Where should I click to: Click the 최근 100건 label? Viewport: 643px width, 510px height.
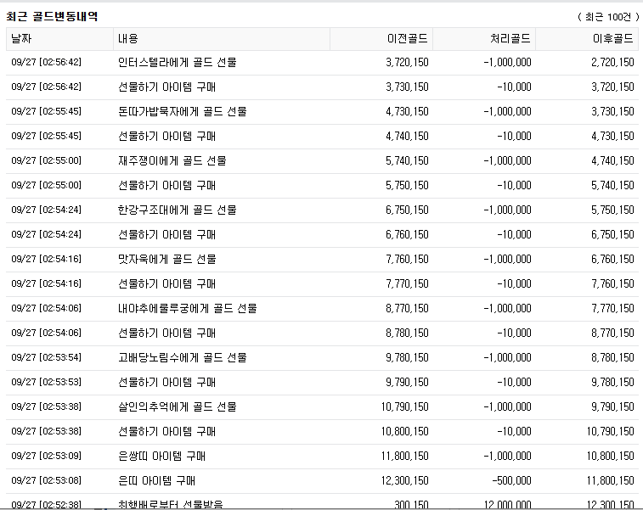[606, 17]
